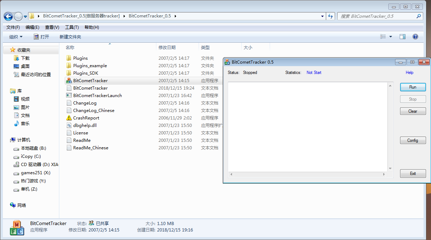Click the CrashReport warning icon
431x240 pixels.
(x=69, y=118)
